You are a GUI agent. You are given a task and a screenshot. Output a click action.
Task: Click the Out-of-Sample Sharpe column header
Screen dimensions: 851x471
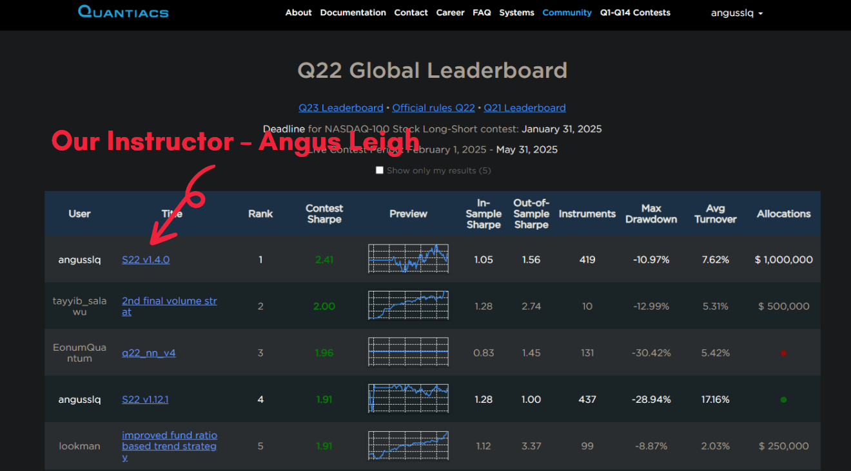[531, 214]
